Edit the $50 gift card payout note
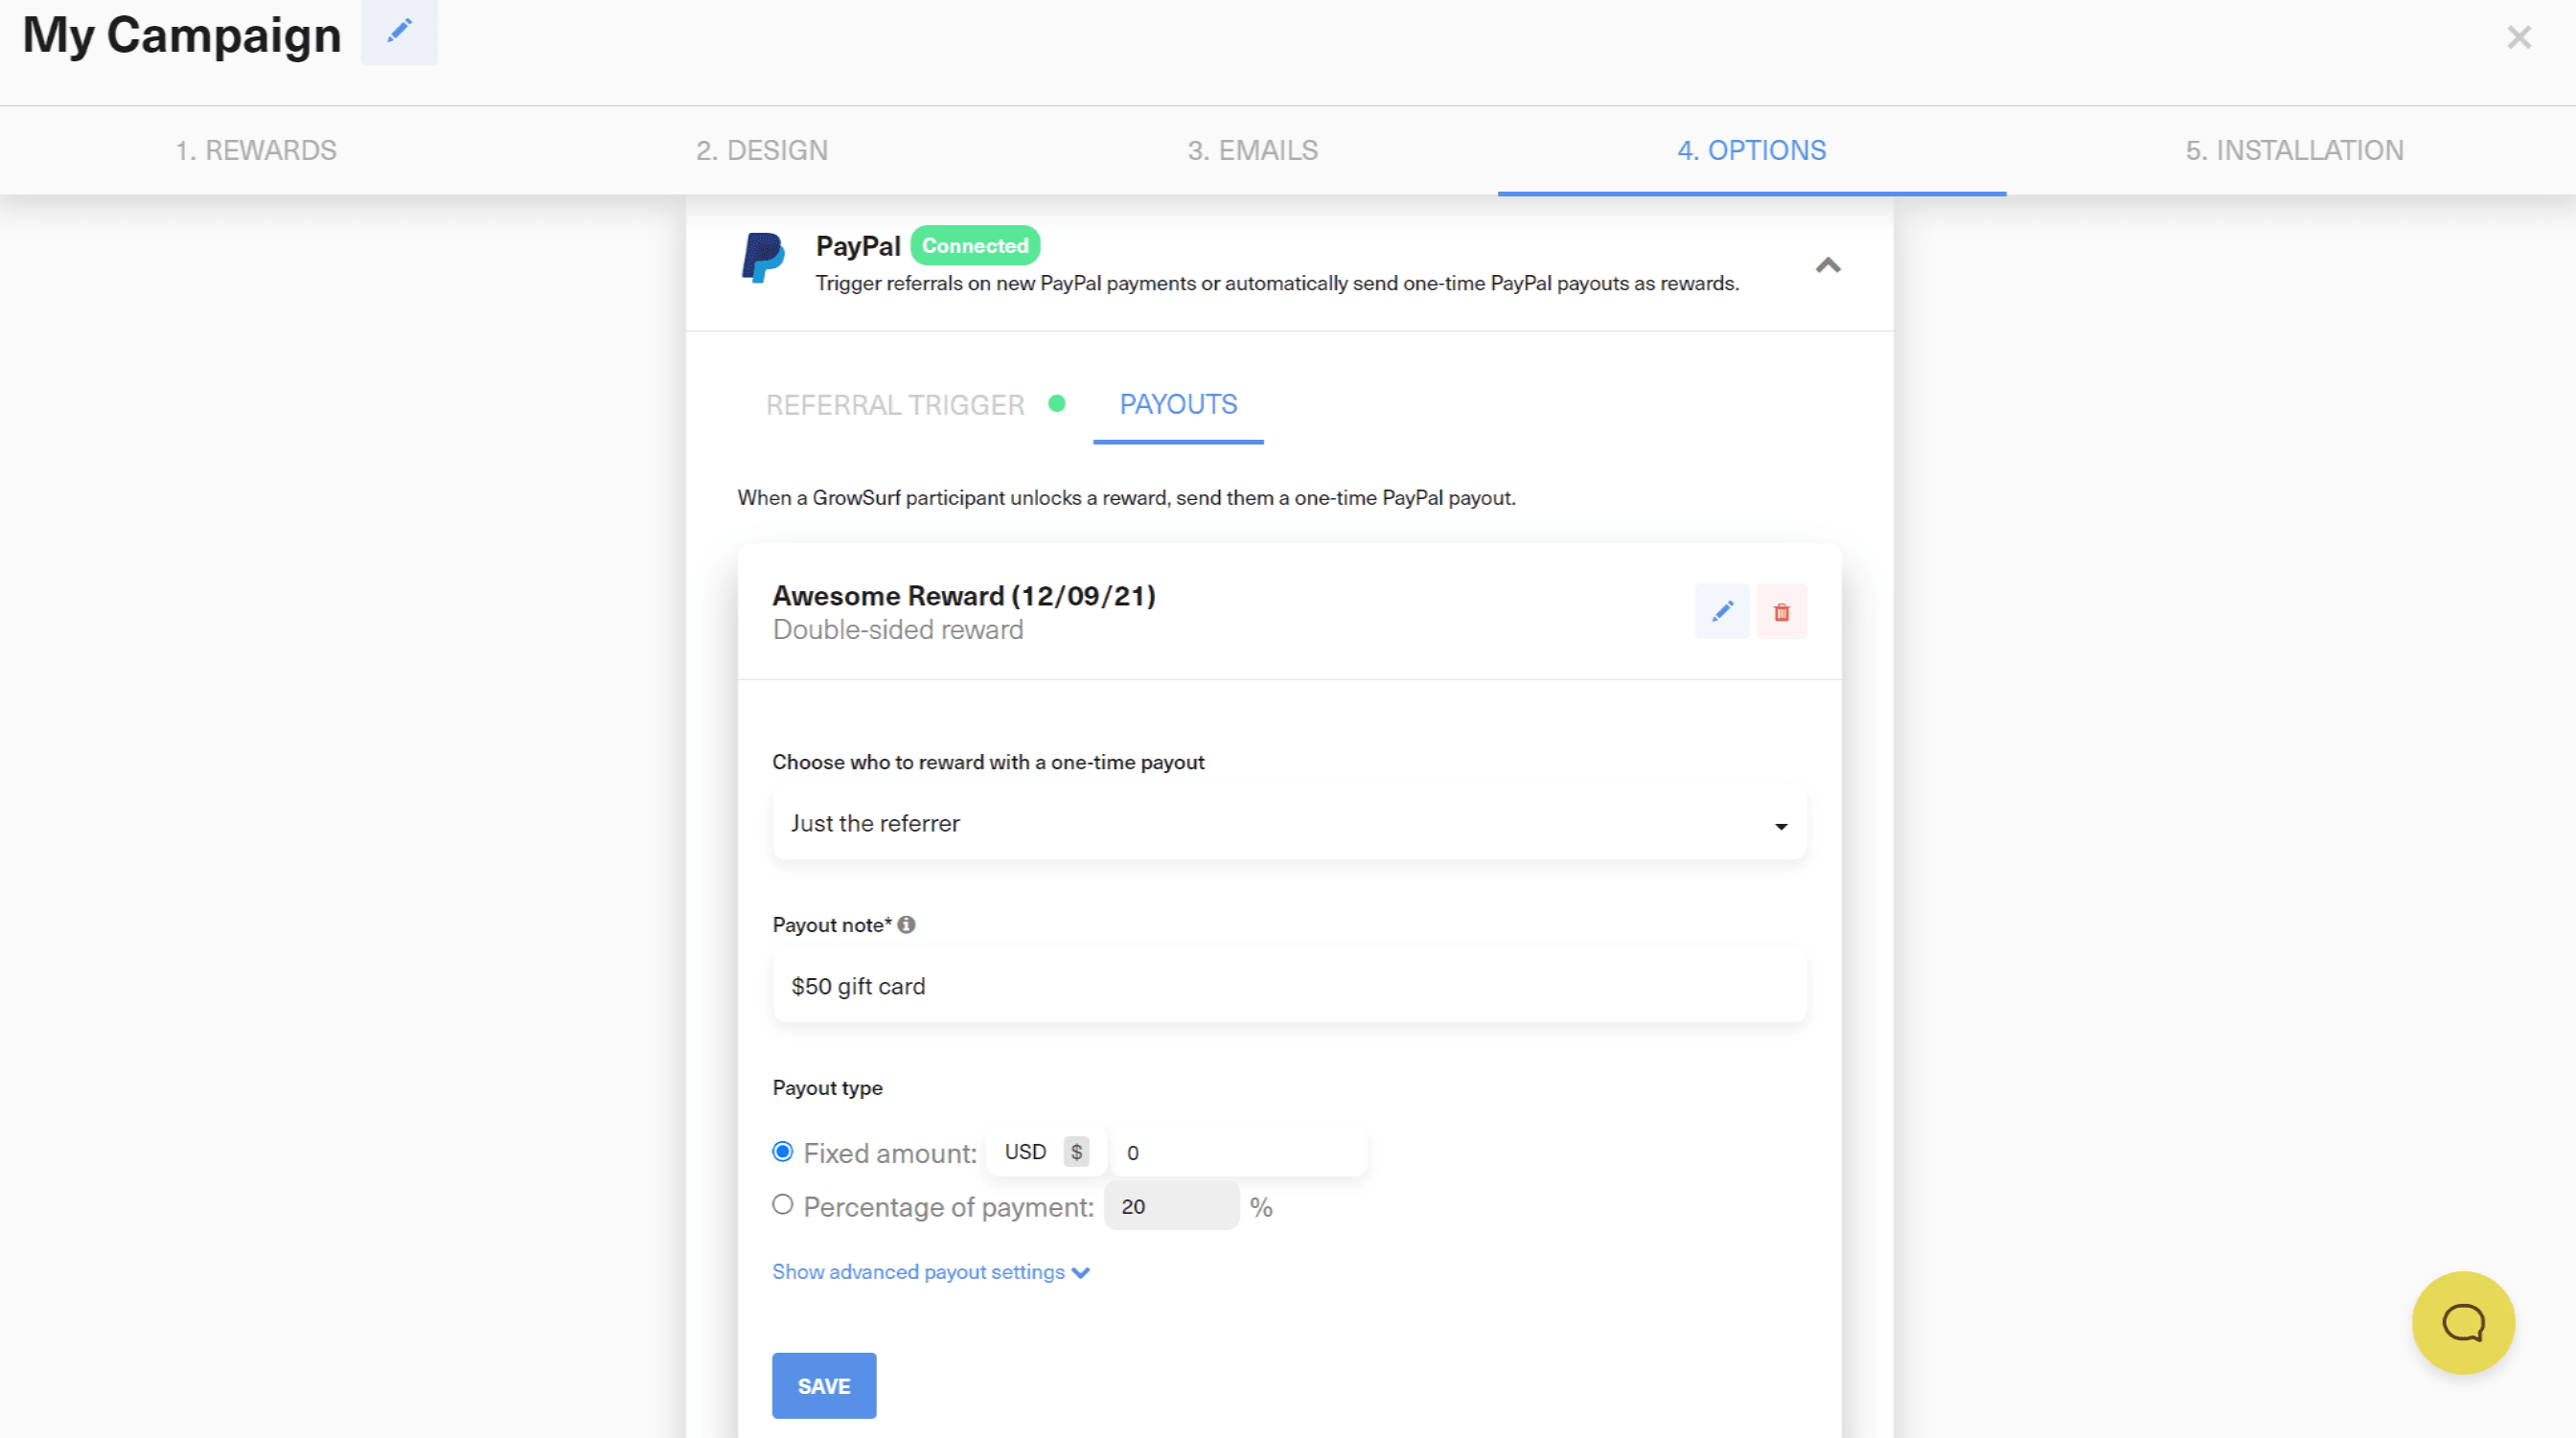This screenshot has width=2576, height=1438. pyautogui.click(x=1288, y=985)
